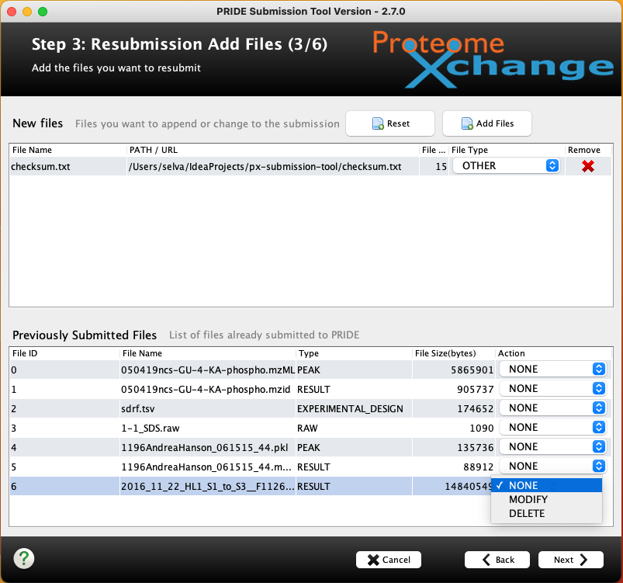Click the File ... size column header in New files
This screenshot has height=583, width=623.
[434, 150]
